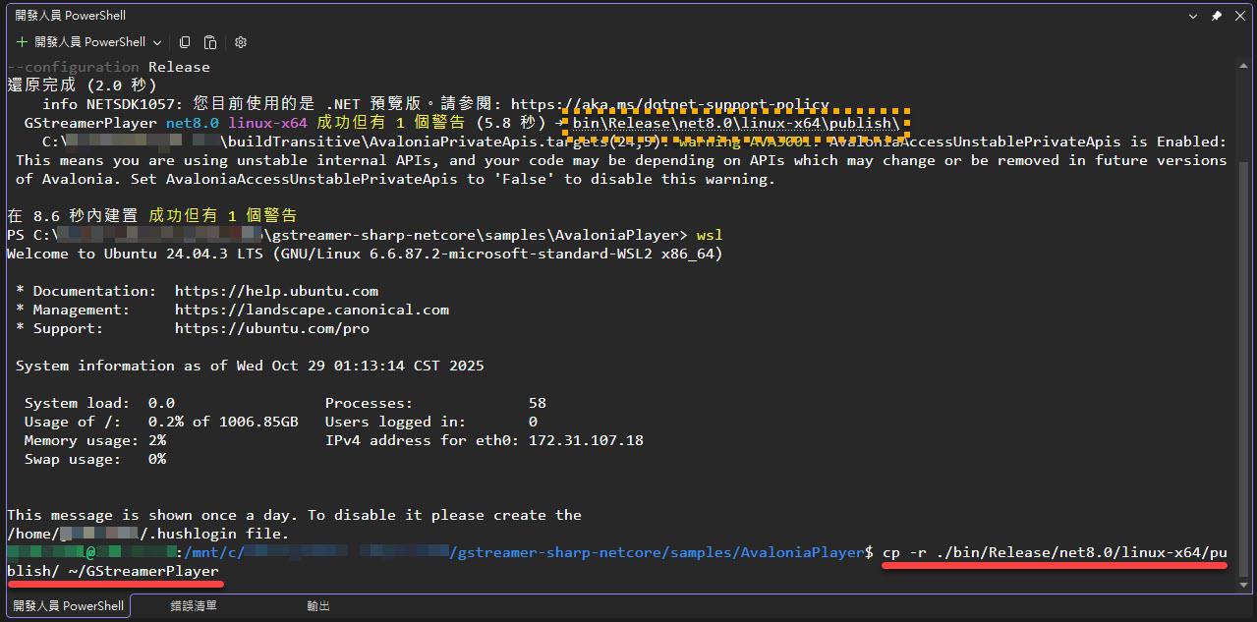Click the Copy icon in terminal toolbar

click(x=185, y=42)
